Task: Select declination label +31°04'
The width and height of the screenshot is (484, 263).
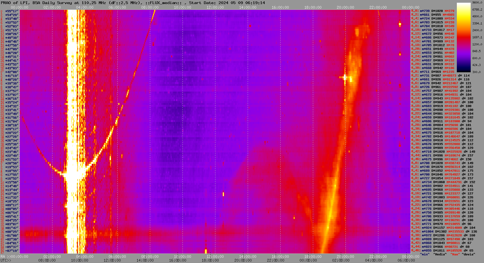Action: click(x=12, y=121)
